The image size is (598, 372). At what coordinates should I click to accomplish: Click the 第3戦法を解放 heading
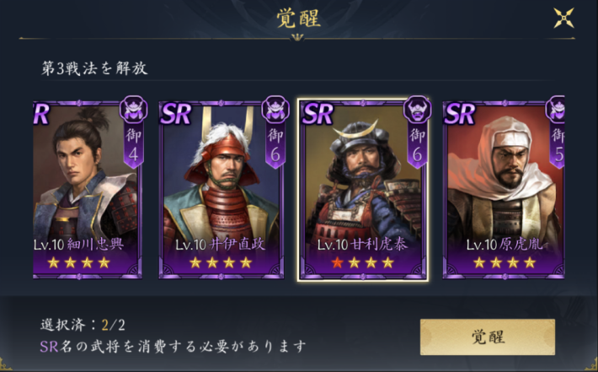[x=94, y=68]
